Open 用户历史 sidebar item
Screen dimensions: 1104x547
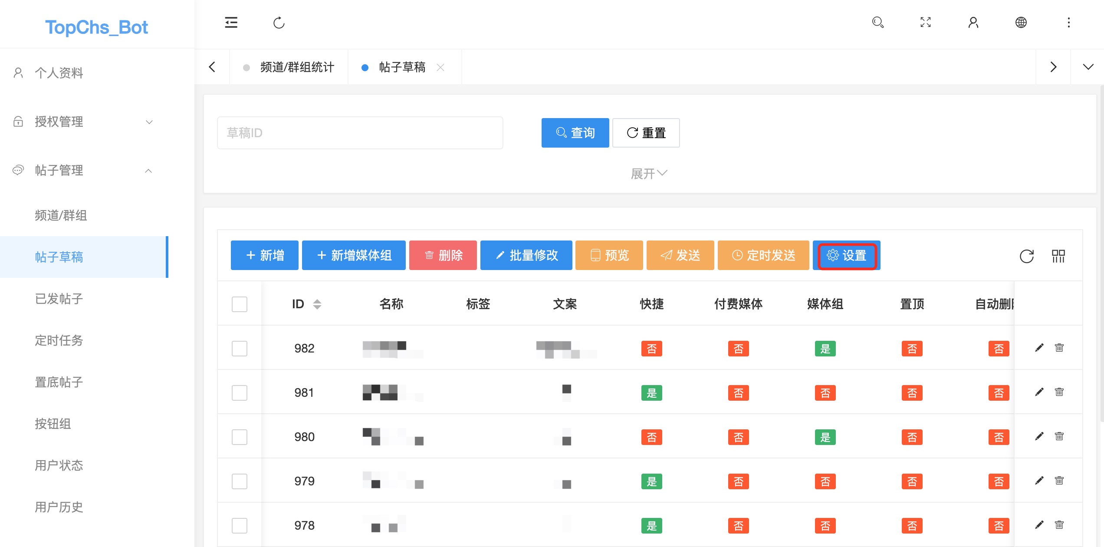click(84, 507)
